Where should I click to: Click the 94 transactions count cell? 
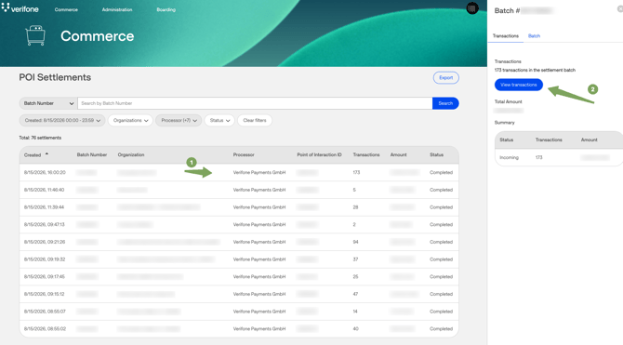point(355,242)
